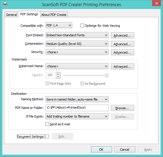Tick the Send as E-mail checkbox

(47, 124)
